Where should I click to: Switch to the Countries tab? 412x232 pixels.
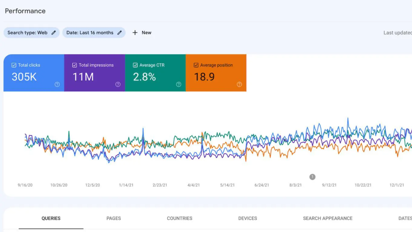[x=179, y=218]
